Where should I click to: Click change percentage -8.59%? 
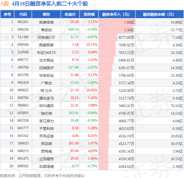click(92, 120)
